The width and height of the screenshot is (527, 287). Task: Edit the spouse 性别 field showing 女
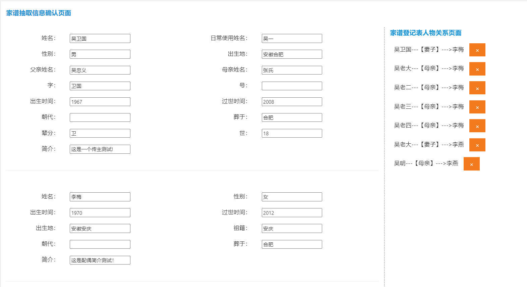pyautogui.click(x=292, y=197)
